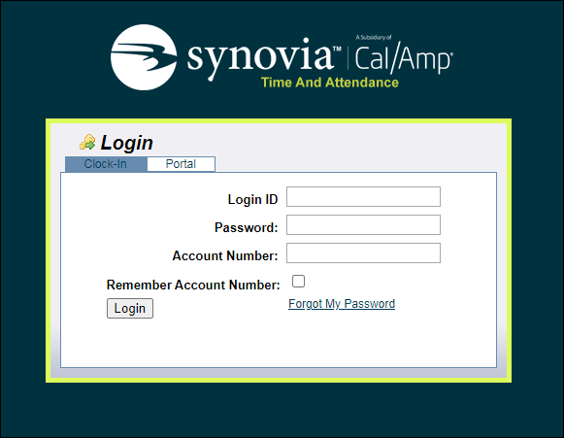Image resolution: width=564 pixels, height=438 pixels.
Task: Click the synovia wordmark text
Action: click(x=260, y=57)
